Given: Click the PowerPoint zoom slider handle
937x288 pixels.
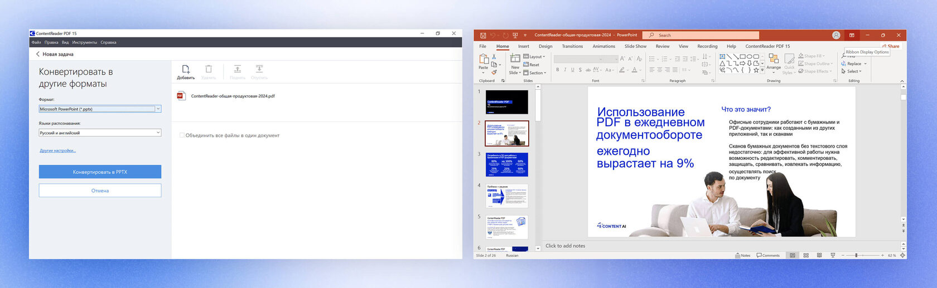Looking at the screenshot, I should pyautogui.click(x=856, y=255).
